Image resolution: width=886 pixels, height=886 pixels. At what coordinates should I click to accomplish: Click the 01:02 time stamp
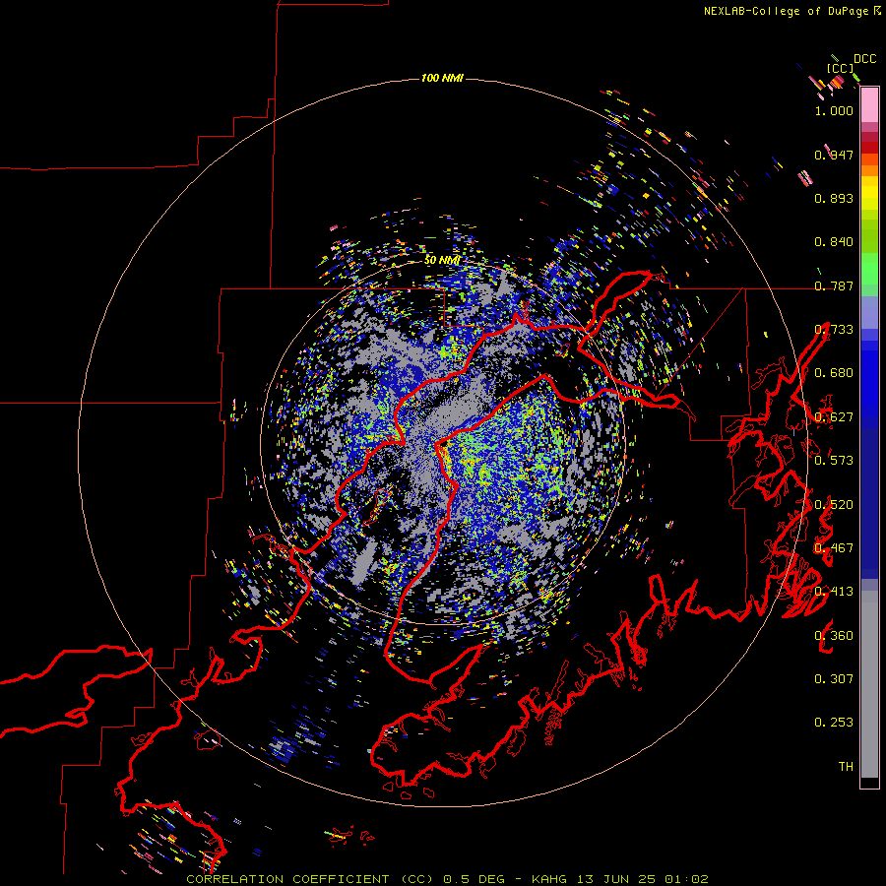(x=686, y=879)
